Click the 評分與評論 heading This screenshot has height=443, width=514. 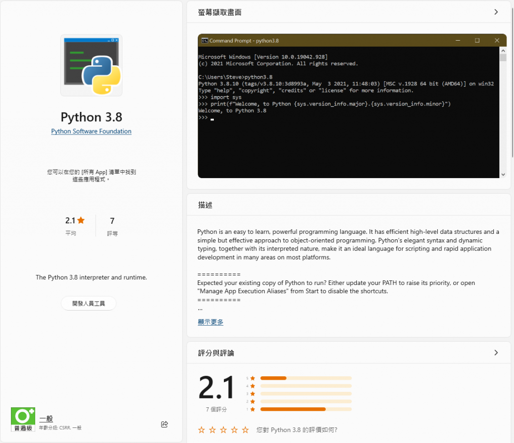(x=216, y=353)
